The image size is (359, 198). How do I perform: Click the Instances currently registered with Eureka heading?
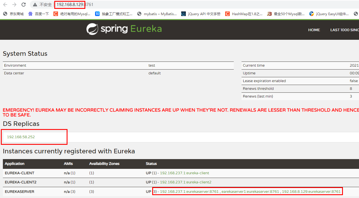click(69, 151)
